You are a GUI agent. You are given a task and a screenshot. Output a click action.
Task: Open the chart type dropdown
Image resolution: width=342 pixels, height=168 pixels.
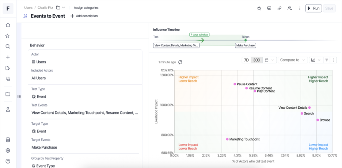[315, 60]
